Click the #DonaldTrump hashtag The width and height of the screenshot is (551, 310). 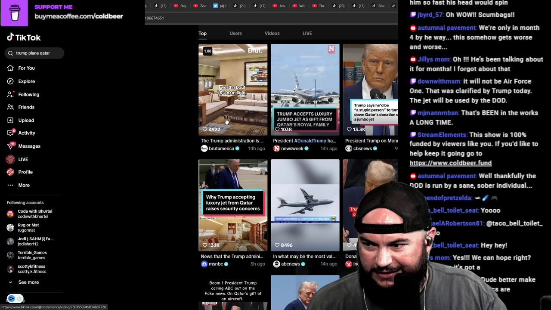pos(310,141)
